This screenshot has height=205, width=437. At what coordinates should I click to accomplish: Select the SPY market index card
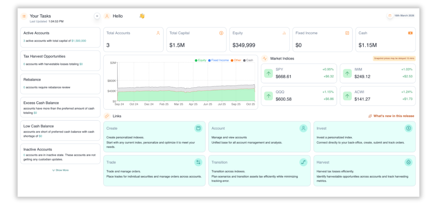pyautogui.click(x=299, y=73)
